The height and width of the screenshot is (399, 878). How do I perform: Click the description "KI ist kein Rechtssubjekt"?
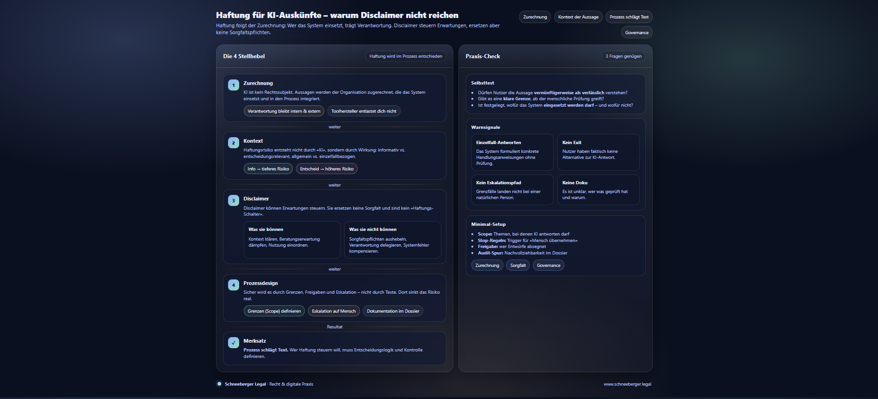click(334, 96)
